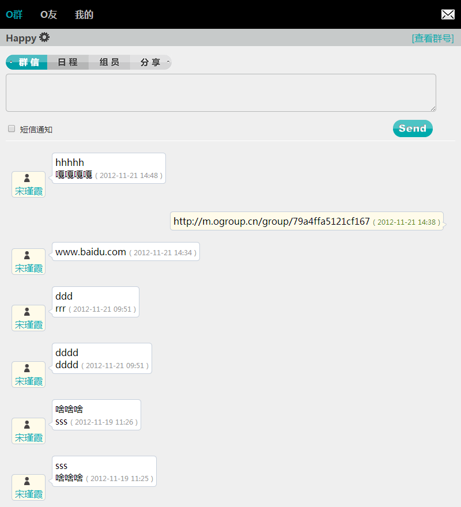Click the www.baidu.com message text
The height and width of the screenshot is (507, 461).
(x=90, y=252)
